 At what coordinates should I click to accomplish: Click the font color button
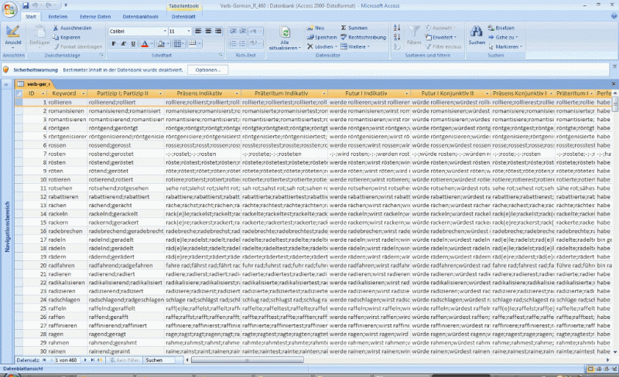pos(145,44)
